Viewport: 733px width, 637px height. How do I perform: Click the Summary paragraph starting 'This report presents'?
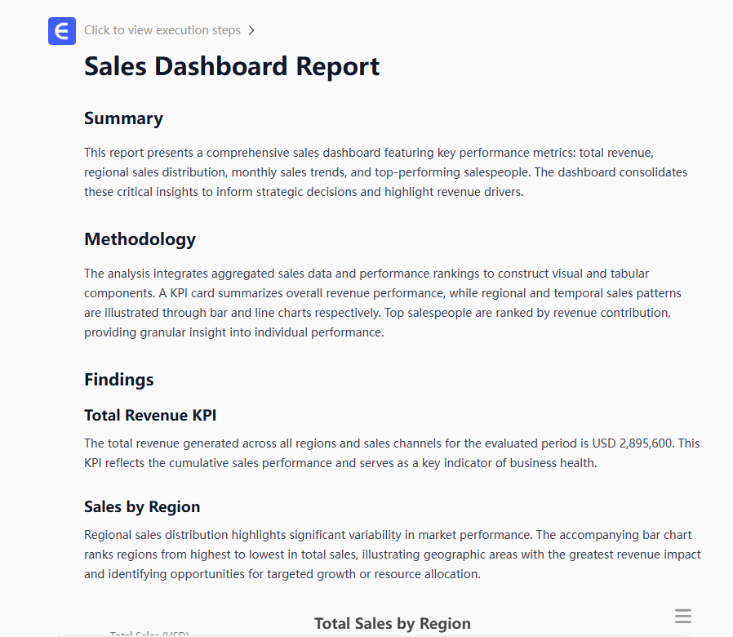click(x=385, y=172)
